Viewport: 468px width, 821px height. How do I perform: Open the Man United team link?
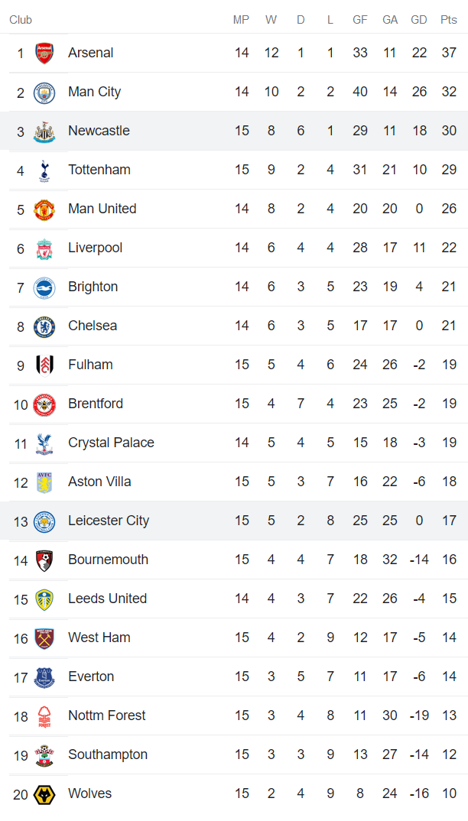(102, 209)
